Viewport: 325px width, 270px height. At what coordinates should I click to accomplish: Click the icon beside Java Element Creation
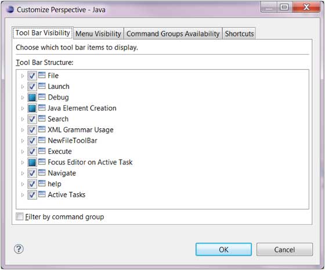[x=42, y=107]
